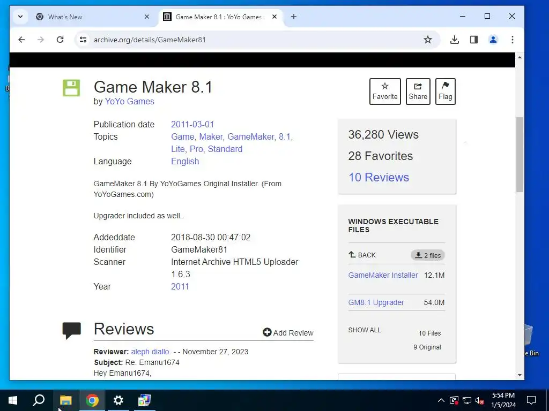Open the English language link

click(x=185, y=161)
